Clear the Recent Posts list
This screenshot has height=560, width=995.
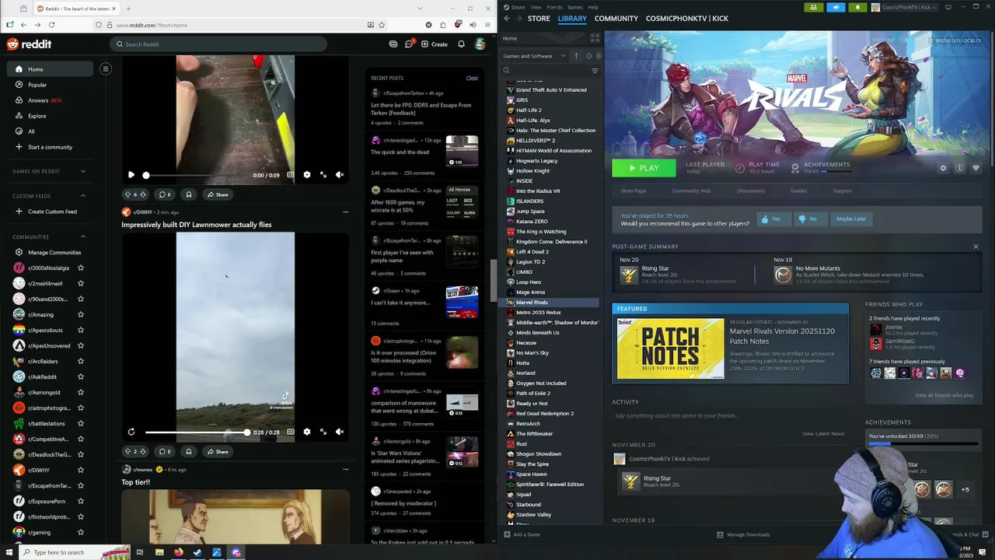pyautogui.click(x=472, y=78)
